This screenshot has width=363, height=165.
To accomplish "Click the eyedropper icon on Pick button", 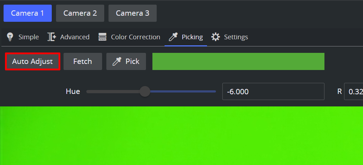I will (x=117, y=61).
